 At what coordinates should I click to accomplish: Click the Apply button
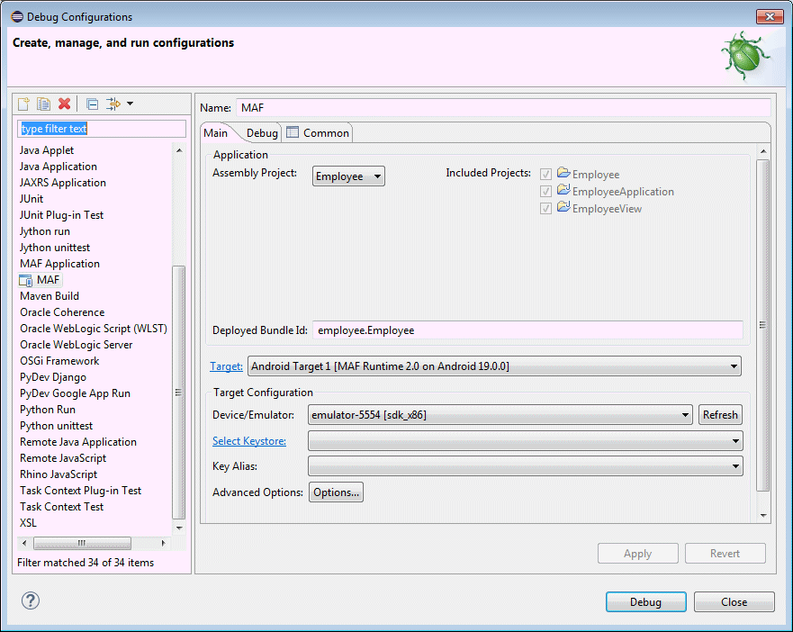[x=638, y=554]
